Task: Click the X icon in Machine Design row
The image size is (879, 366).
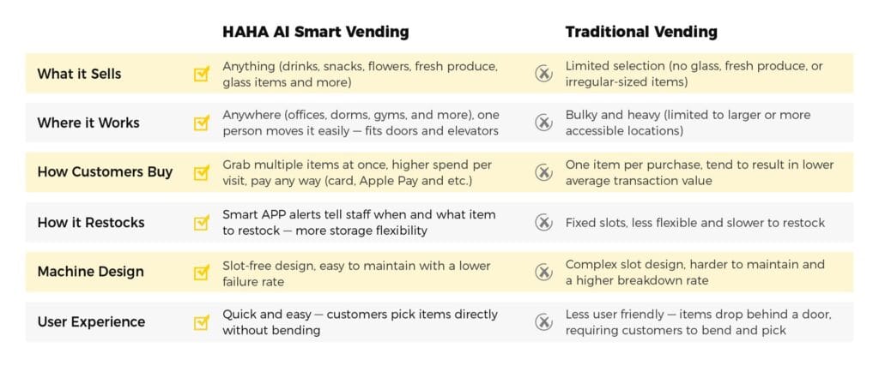Action: [x=543, y=272]
